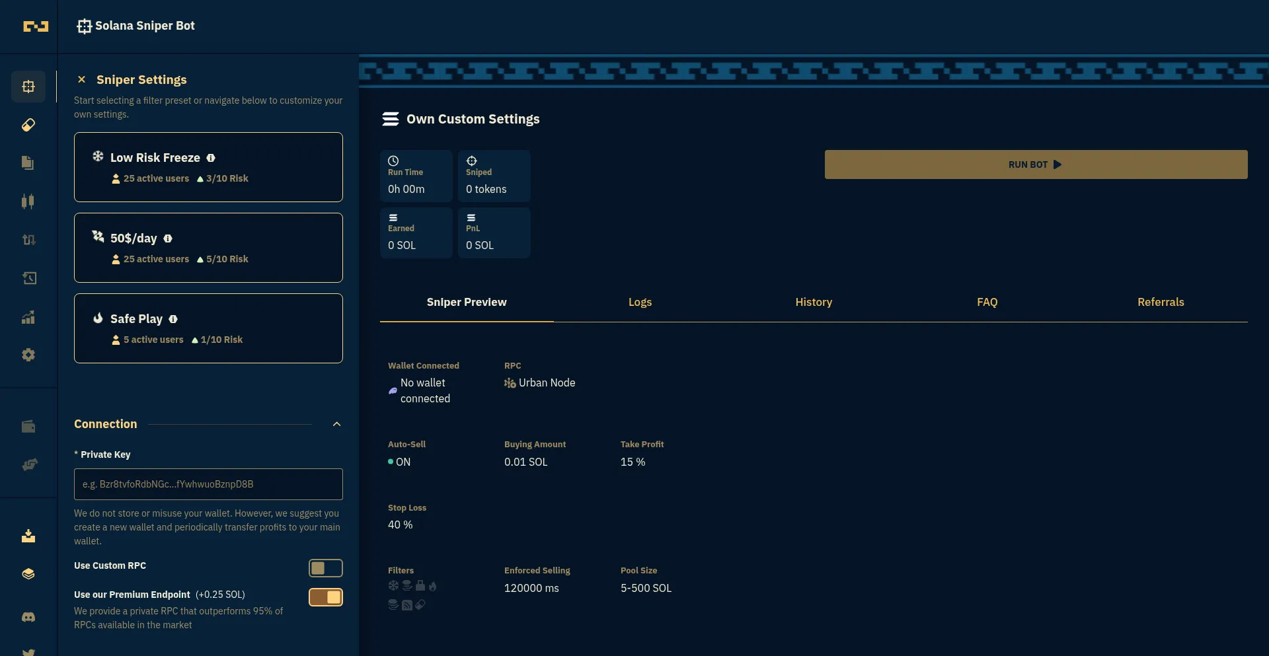Screen dimensions: 1269x656
Task: Click the Run Time stat card
Action: [416, 176]
